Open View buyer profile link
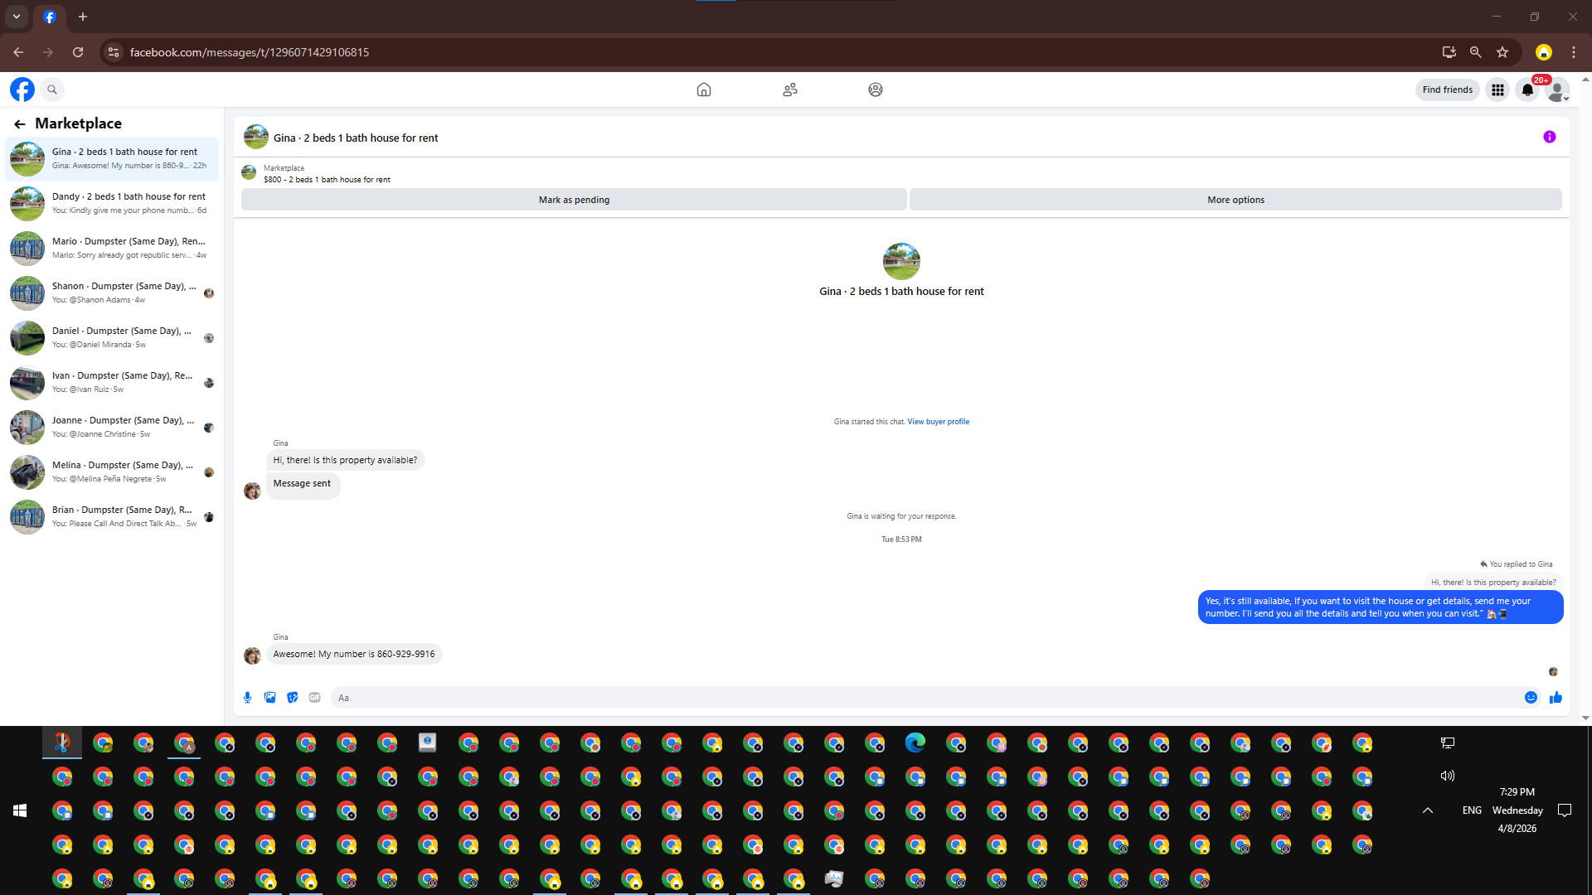 coord(938,422)
